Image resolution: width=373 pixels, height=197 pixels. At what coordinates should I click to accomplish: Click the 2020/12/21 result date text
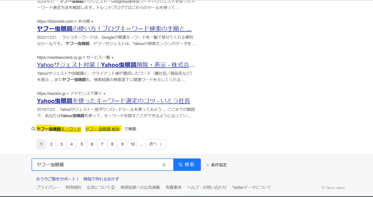47,38
